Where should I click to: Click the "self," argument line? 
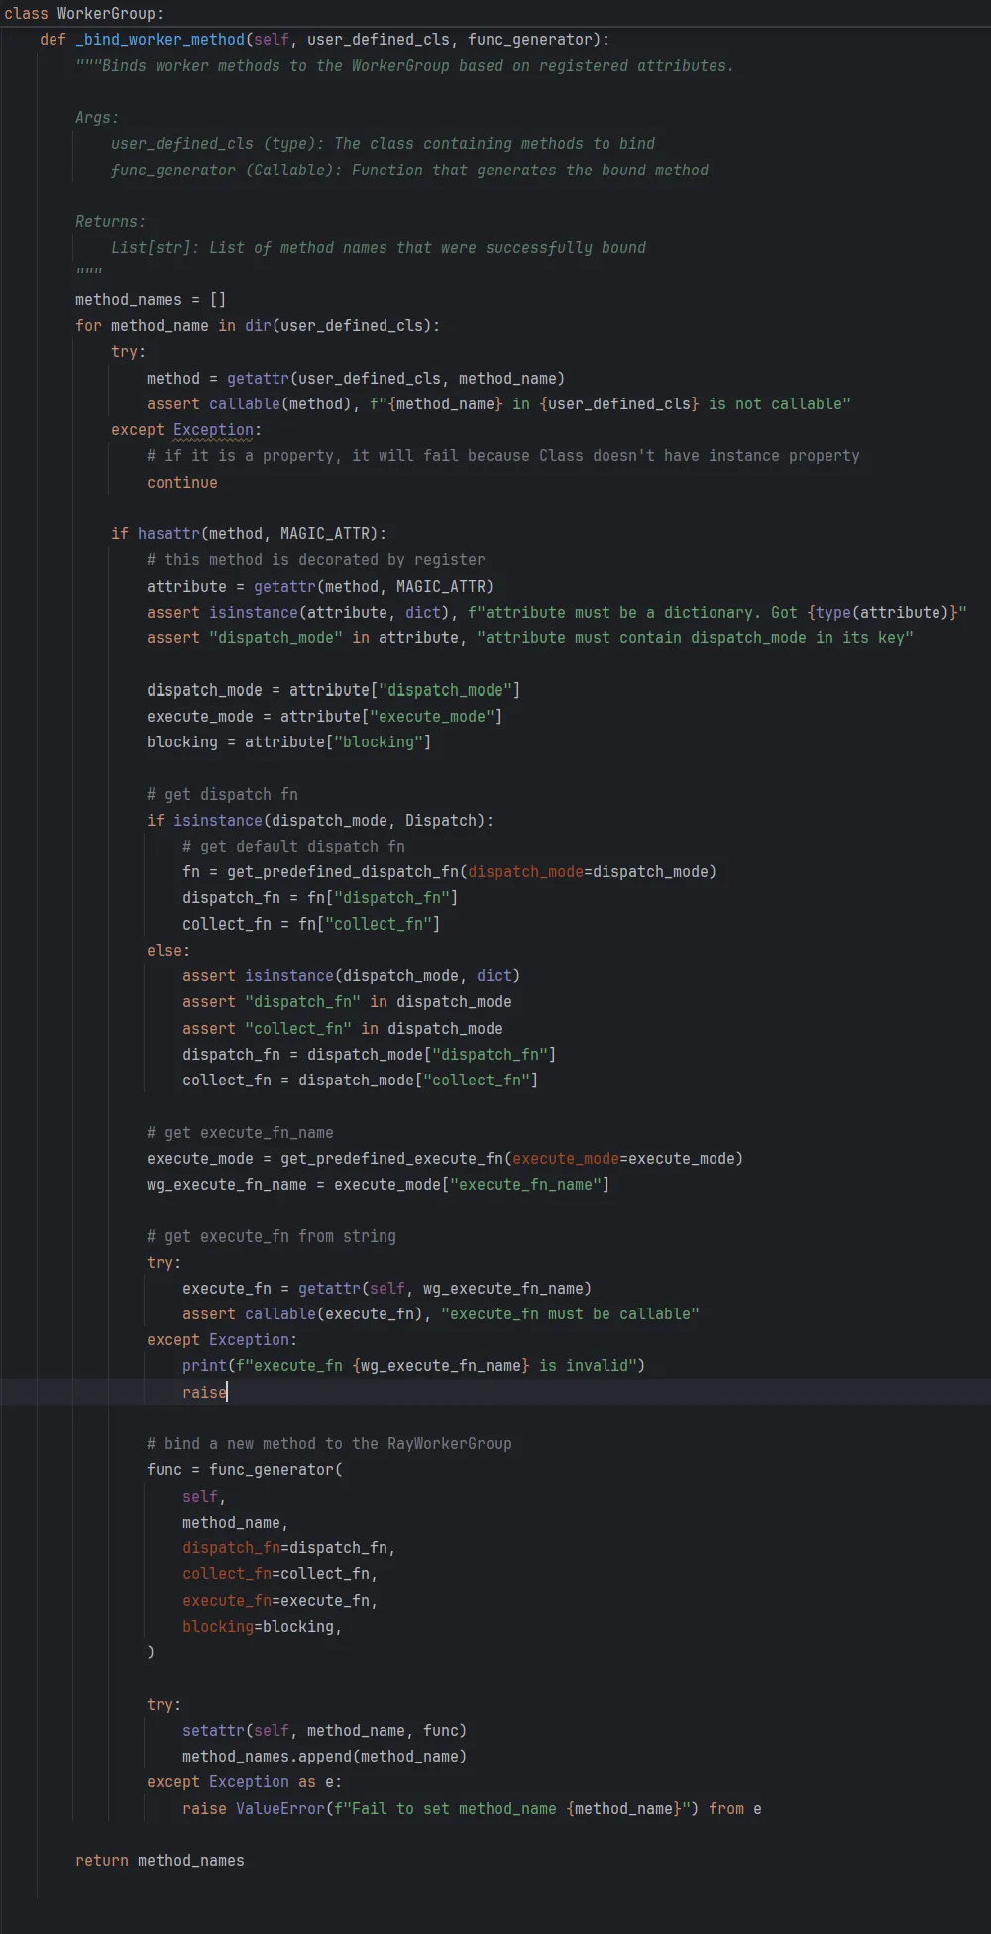click(x=204, y=1496)
